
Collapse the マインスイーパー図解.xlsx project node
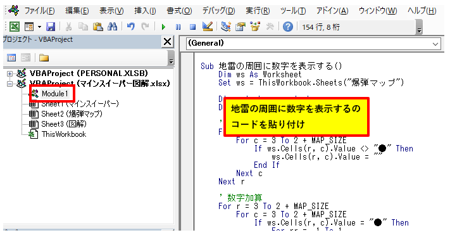click(x=9, y=84)
